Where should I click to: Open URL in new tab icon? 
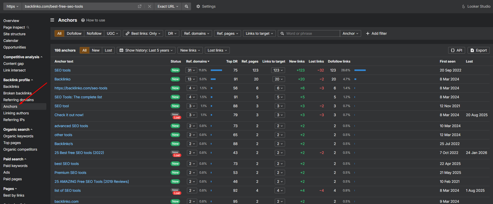pos(140,6)
